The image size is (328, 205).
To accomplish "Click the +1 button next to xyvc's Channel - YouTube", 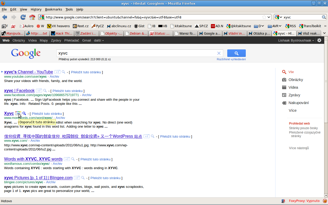I will (x=57, y=72).
